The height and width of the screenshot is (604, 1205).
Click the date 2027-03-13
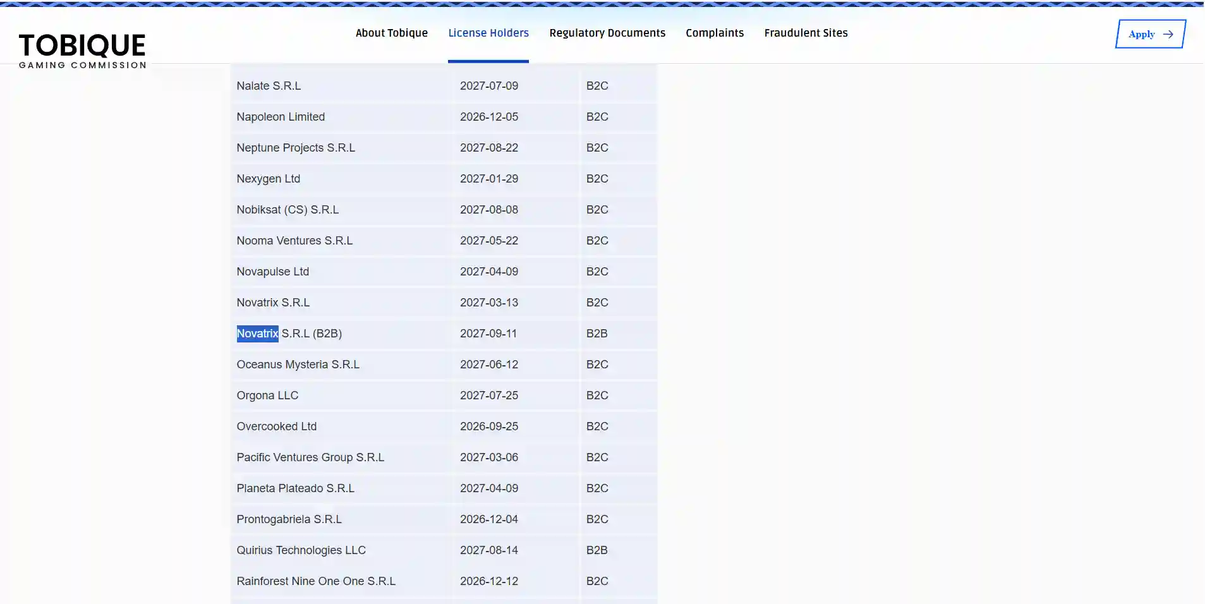[x=489, y=303]
